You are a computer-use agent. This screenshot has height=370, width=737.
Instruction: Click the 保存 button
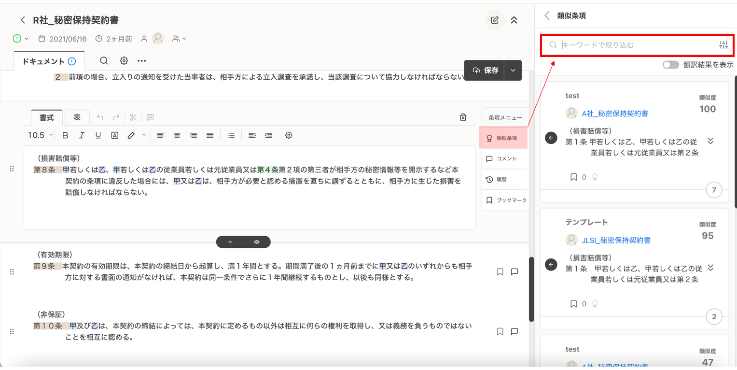pos(485,71)
